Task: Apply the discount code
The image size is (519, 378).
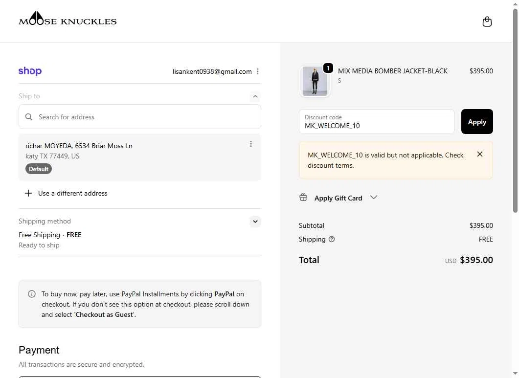Action: click(x=477, y=121)
